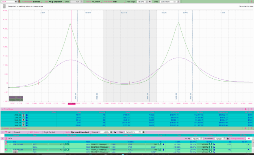Click the pink 11917.00 price marker on axis

[72, 103]
